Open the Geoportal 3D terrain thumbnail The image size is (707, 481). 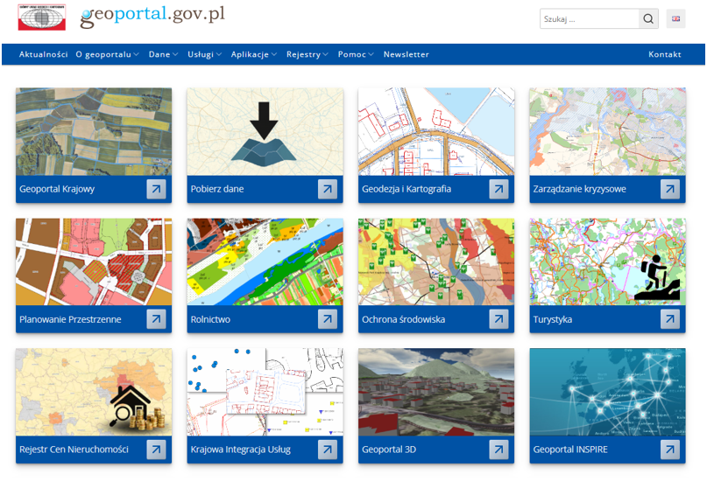click(x=436, y=392)
